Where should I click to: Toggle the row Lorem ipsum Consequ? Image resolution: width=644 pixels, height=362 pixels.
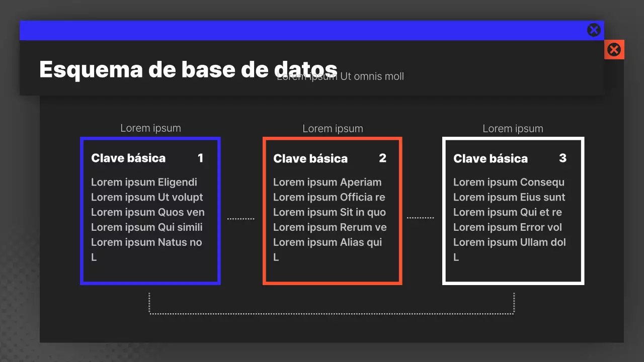[509, 182]
